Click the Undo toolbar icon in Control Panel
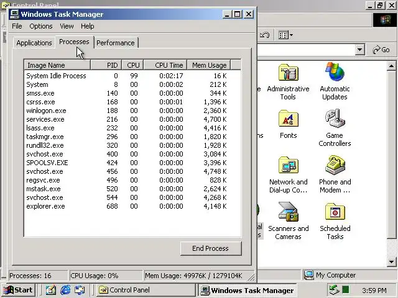Viewport: 398px width, 298px height. (x=264, y=35)
